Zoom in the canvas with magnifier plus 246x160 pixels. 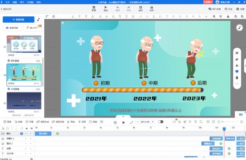214,16
